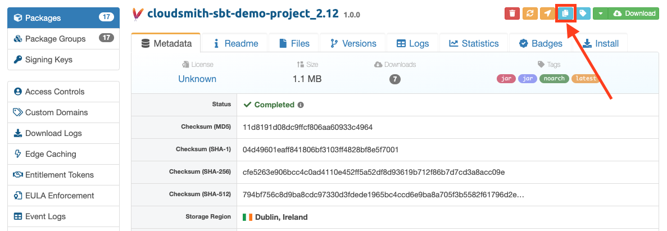Click the Edge Caching lightning icon
Image resolution: width=667 pixels, height=231 pixels.
coord(18,154)
